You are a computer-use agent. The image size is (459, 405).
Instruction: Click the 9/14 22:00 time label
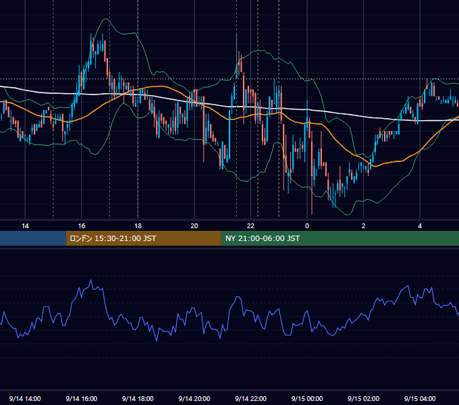251,398
